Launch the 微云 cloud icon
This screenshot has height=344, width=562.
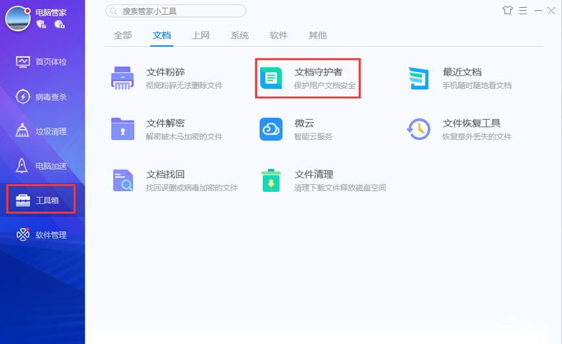(271, 129)
